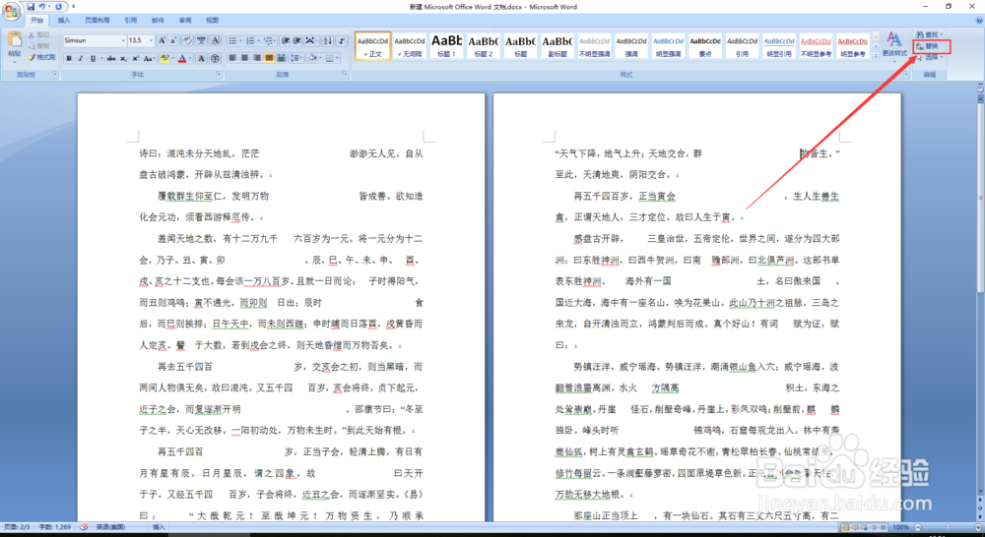Apply the 副标题 subtitle style
This screenshot has width=985, height=537.
point(558,46)
